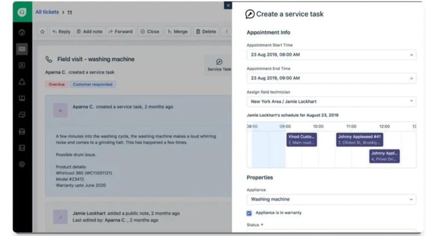
Task: Click the Appointment Info heading
Action: 268,32
